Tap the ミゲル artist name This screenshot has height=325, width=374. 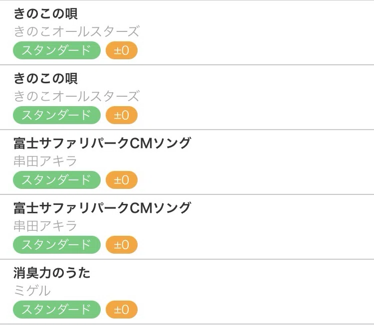coord(32,291)
